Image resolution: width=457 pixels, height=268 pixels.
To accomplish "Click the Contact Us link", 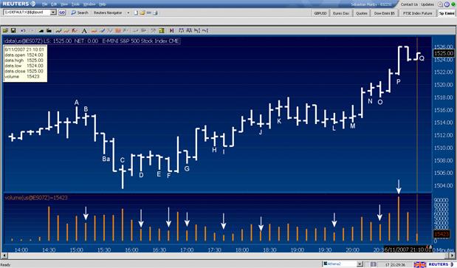I will pyautogui.click(x=409, y=4).
